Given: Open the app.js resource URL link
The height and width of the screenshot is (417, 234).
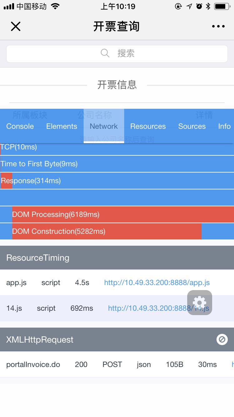Looking at the screenshot, I should coord(157,283).
